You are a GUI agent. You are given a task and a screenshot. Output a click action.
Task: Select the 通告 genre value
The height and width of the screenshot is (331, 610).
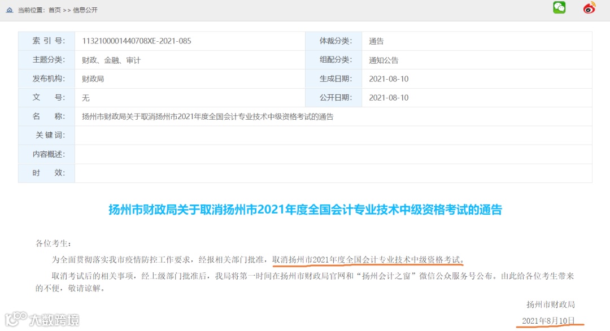[376, 41]
